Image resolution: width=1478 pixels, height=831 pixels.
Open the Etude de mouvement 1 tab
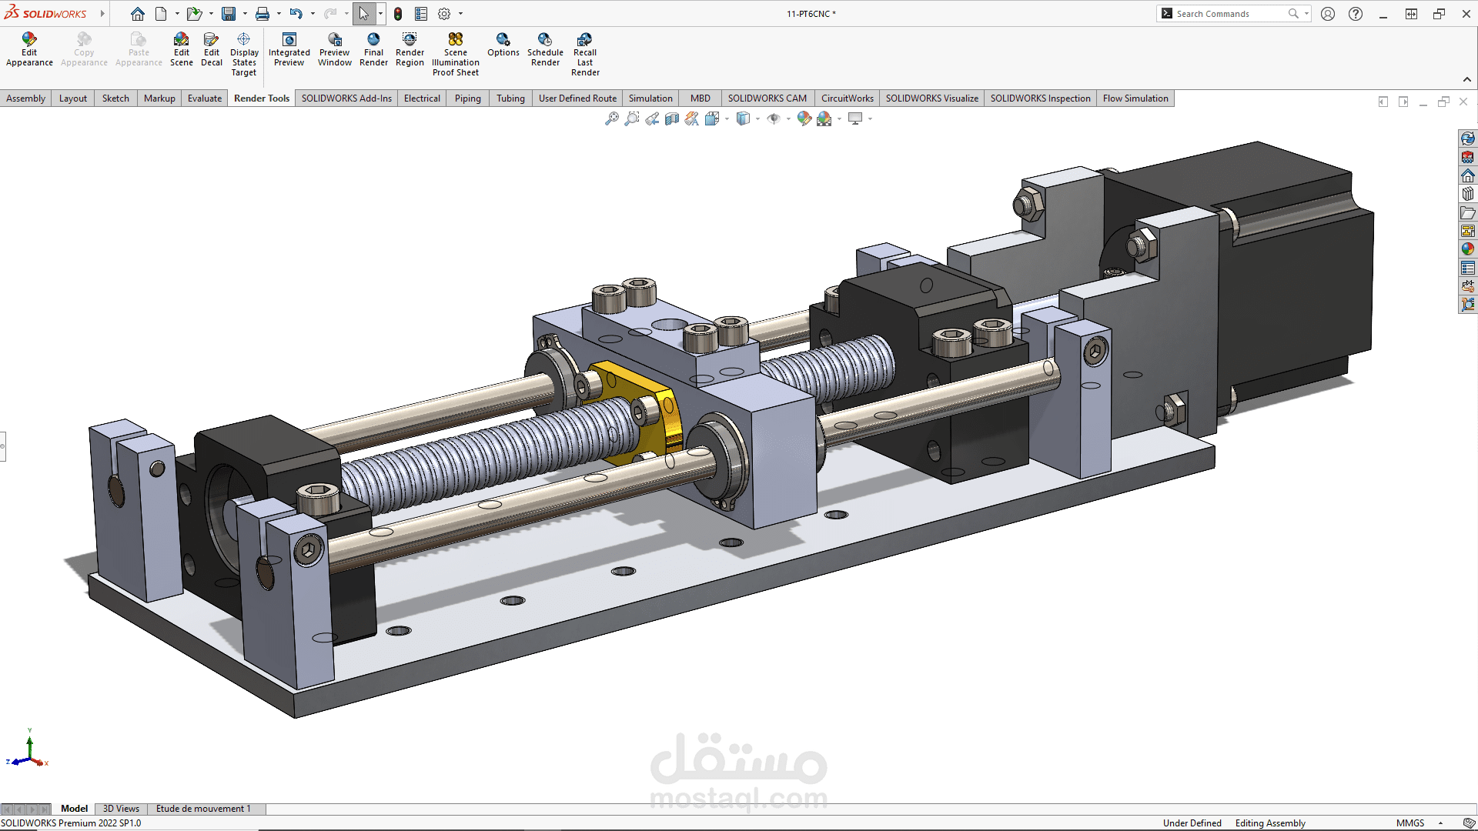[203, 809]
